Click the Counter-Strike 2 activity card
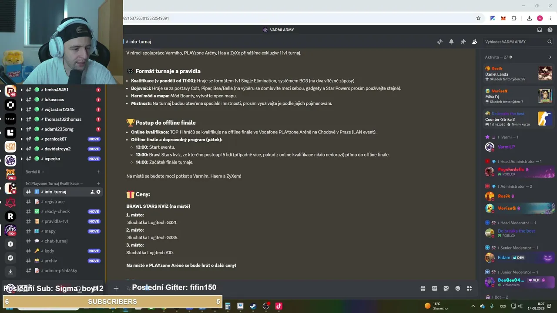This screenshot has width=557, height=313. coord(519,119)
